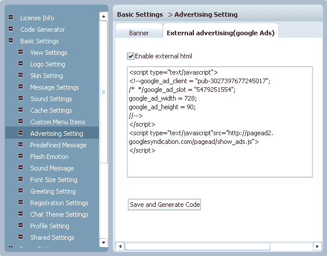The height and width of the screenshot is (256, 327).
Task: Click the icon beside Custom Menu Items
Action: click(21, 121)
